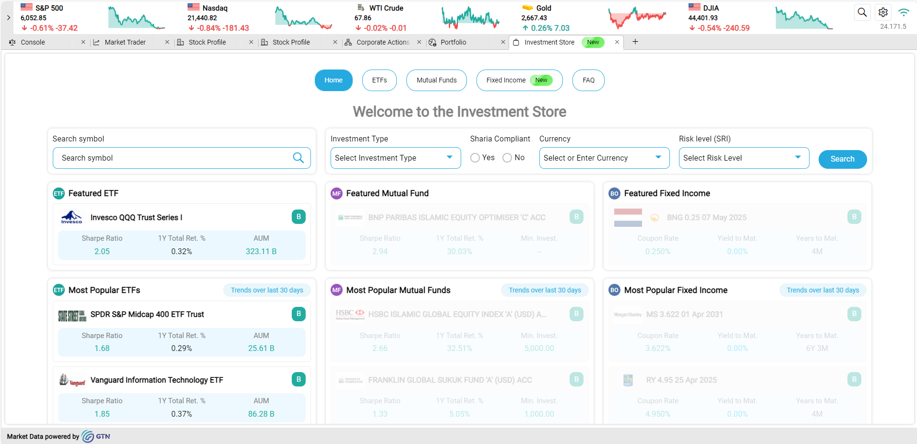Viewport: 917px width, 444px height.
Task: Click the BO icon beside Featured Fixed Income
Action: 614,194
